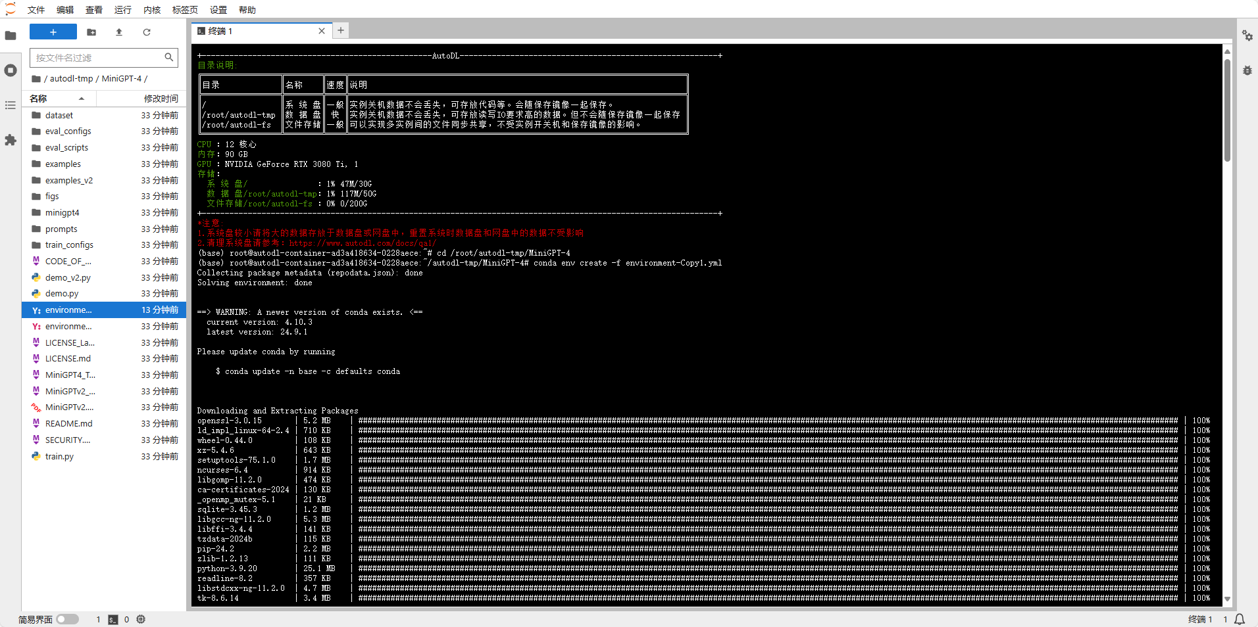
Task: Open the extension manager puzzle icon
Action: pyautogui.click(x=11, y=140)
